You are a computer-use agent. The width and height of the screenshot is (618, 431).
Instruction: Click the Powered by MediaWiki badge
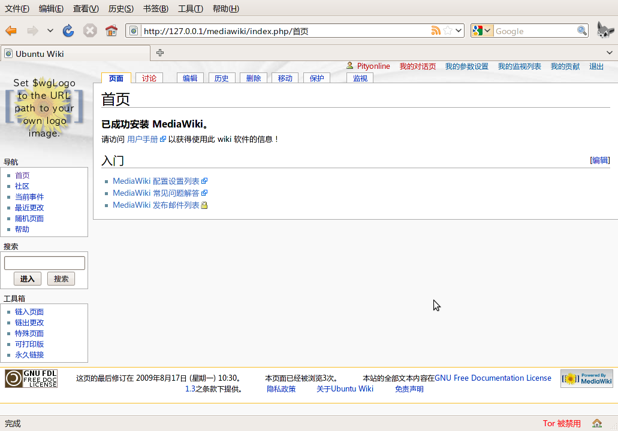point(587,379)
